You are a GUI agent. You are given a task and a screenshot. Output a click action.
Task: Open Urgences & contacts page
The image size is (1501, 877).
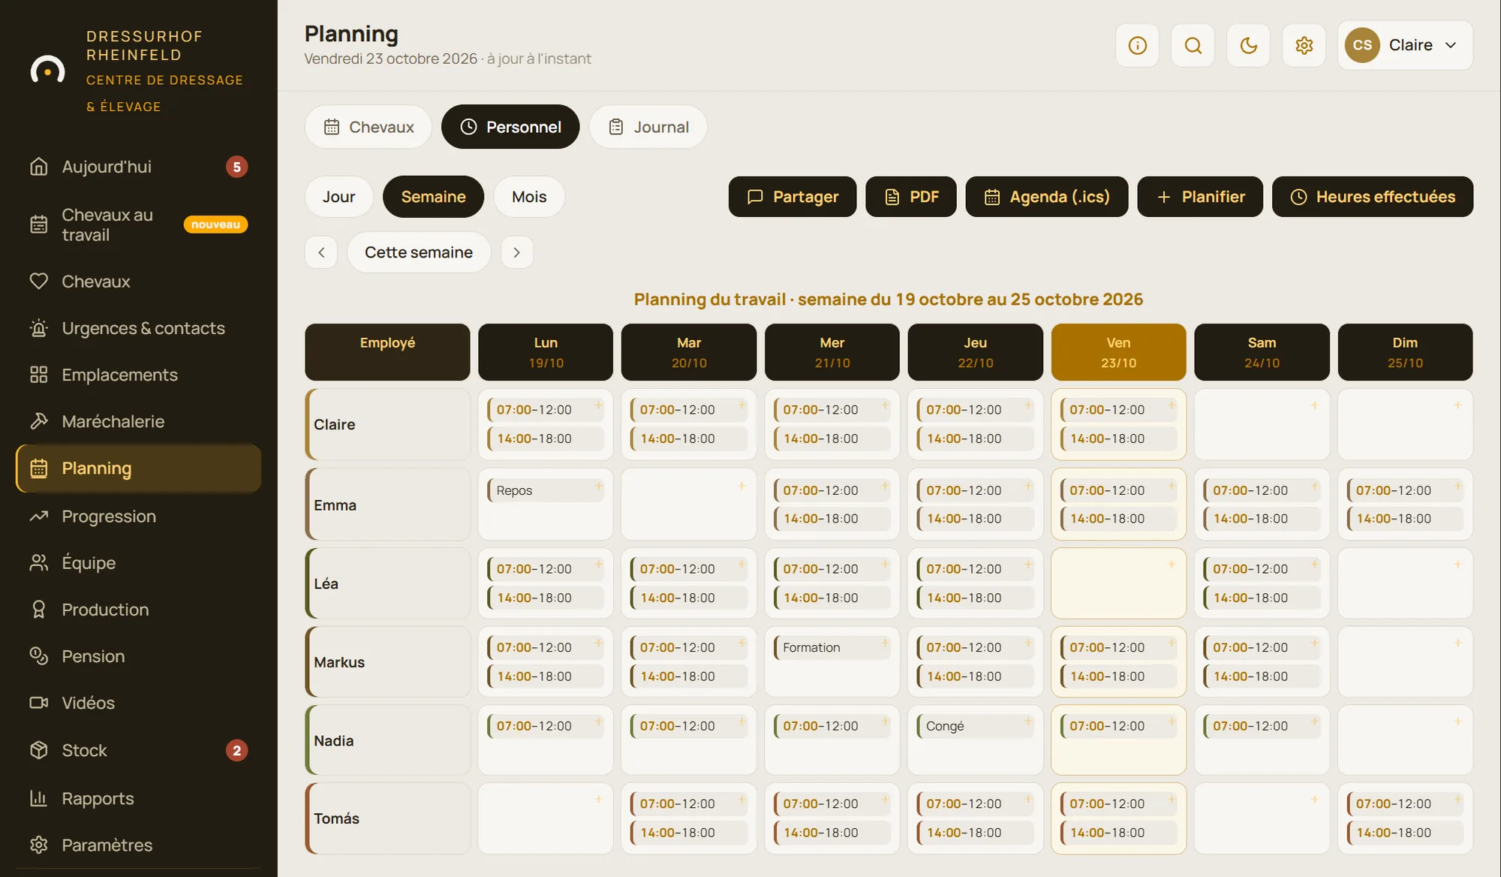click(139, 328)
